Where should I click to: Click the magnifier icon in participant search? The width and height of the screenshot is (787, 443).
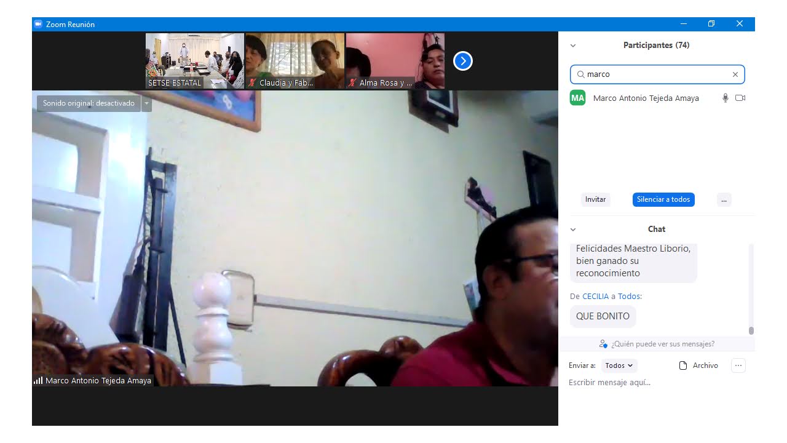click(580, 74)
